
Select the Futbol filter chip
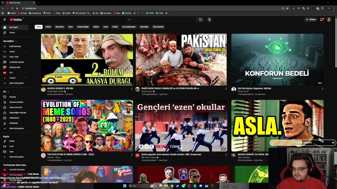tap(115, 27)
